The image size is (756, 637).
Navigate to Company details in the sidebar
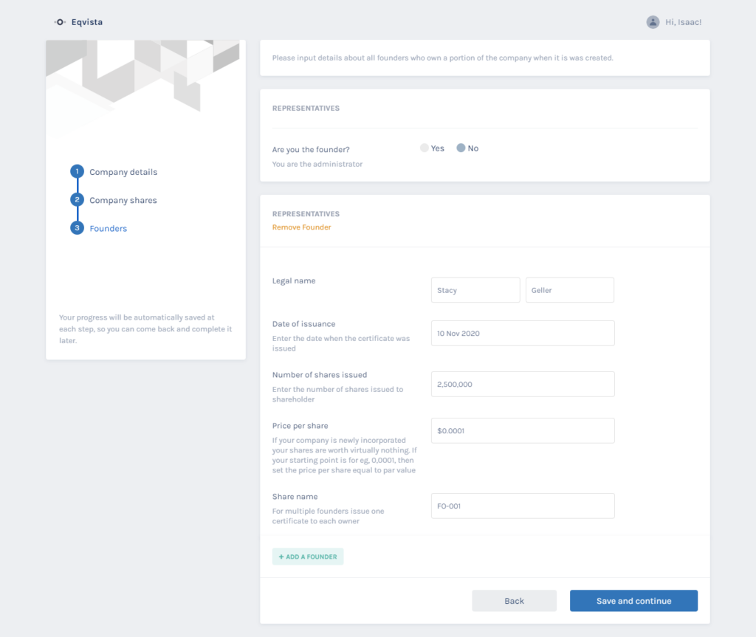(123, 172)
